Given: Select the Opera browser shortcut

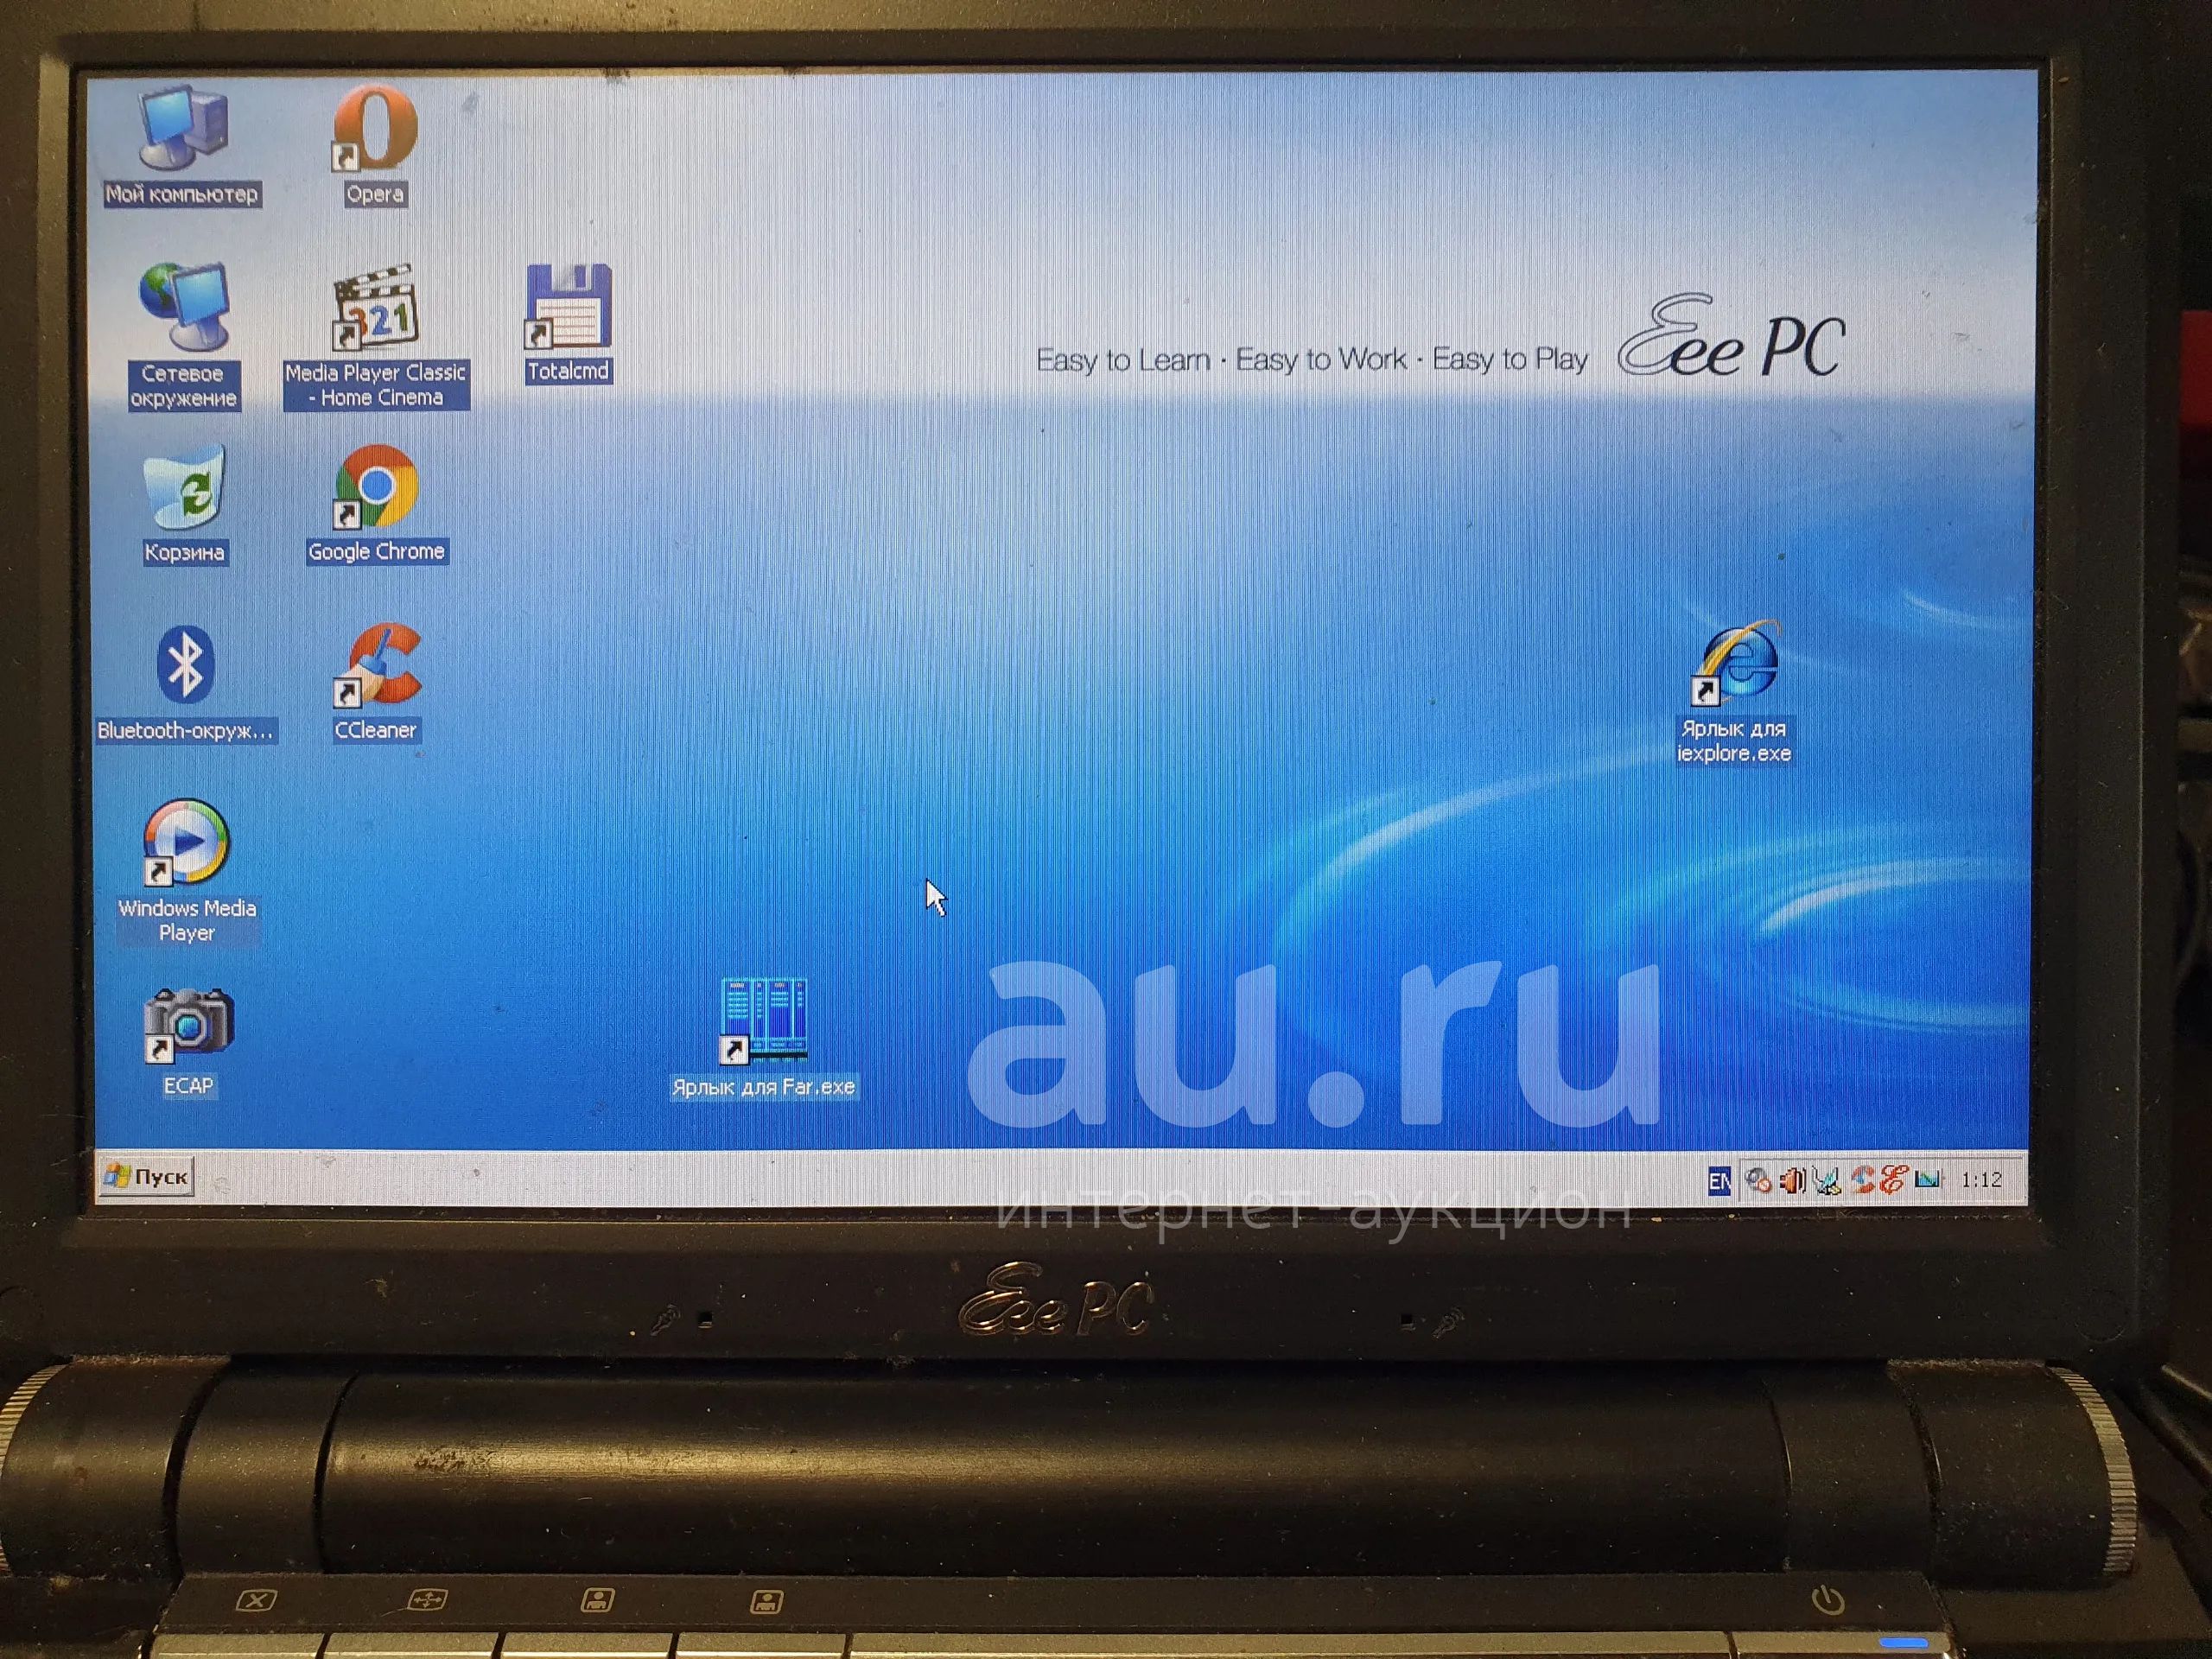Looking at the screenshot, I should coord(375,127).
